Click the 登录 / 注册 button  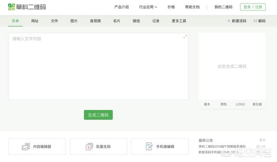pyautogui.click(x=253, y=7)
